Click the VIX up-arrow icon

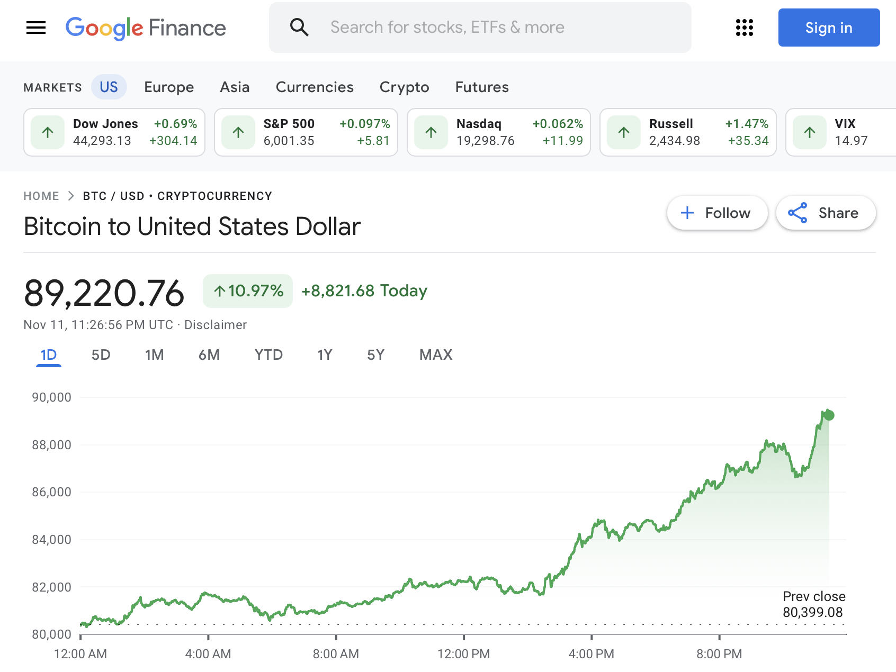pos(810,132)
